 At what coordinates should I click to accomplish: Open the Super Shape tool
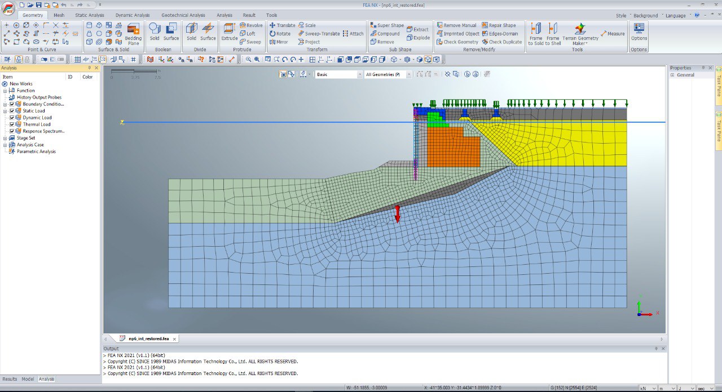pos(387,25)
